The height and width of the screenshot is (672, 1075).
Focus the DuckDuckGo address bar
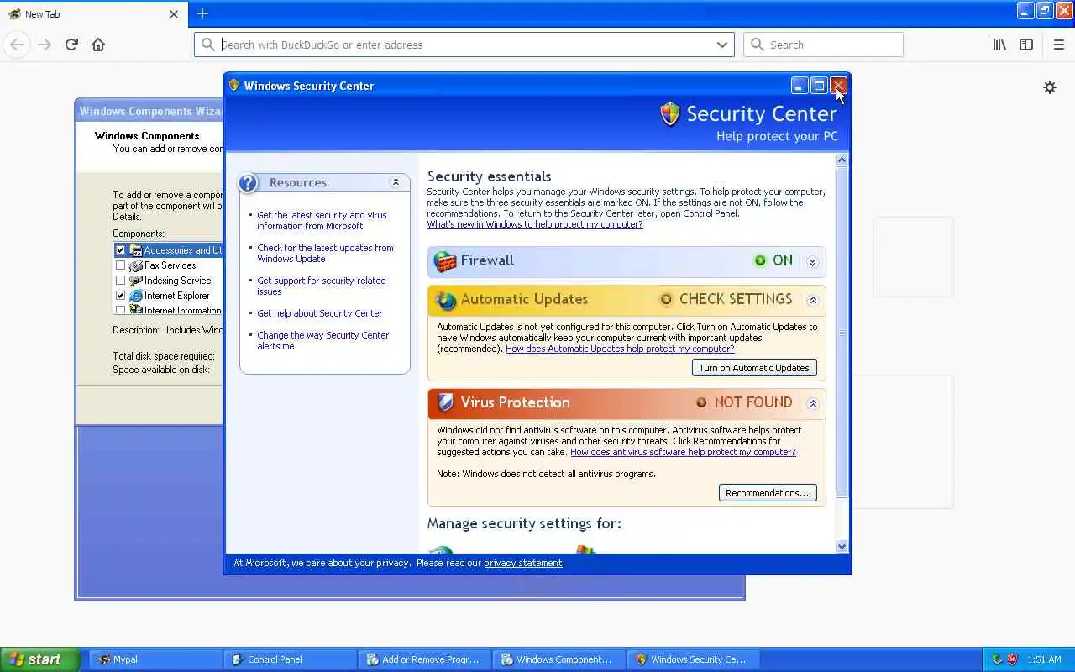point(464,45)
